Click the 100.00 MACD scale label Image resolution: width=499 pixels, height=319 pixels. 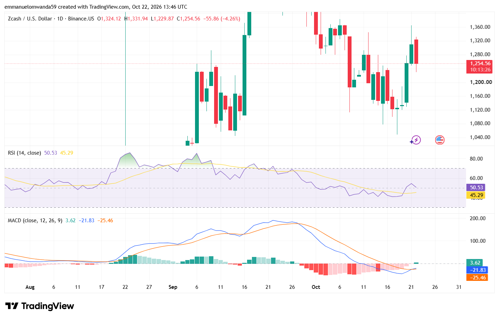(x=478, y=241)
